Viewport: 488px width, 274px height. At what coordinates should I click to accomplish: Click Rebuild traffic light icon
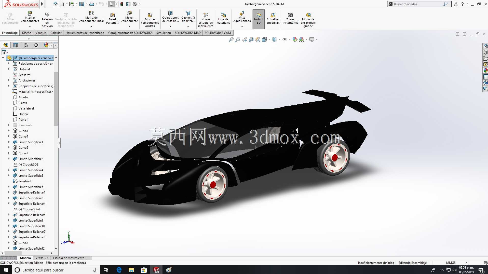pyautogui.click(x=122, y=4)
